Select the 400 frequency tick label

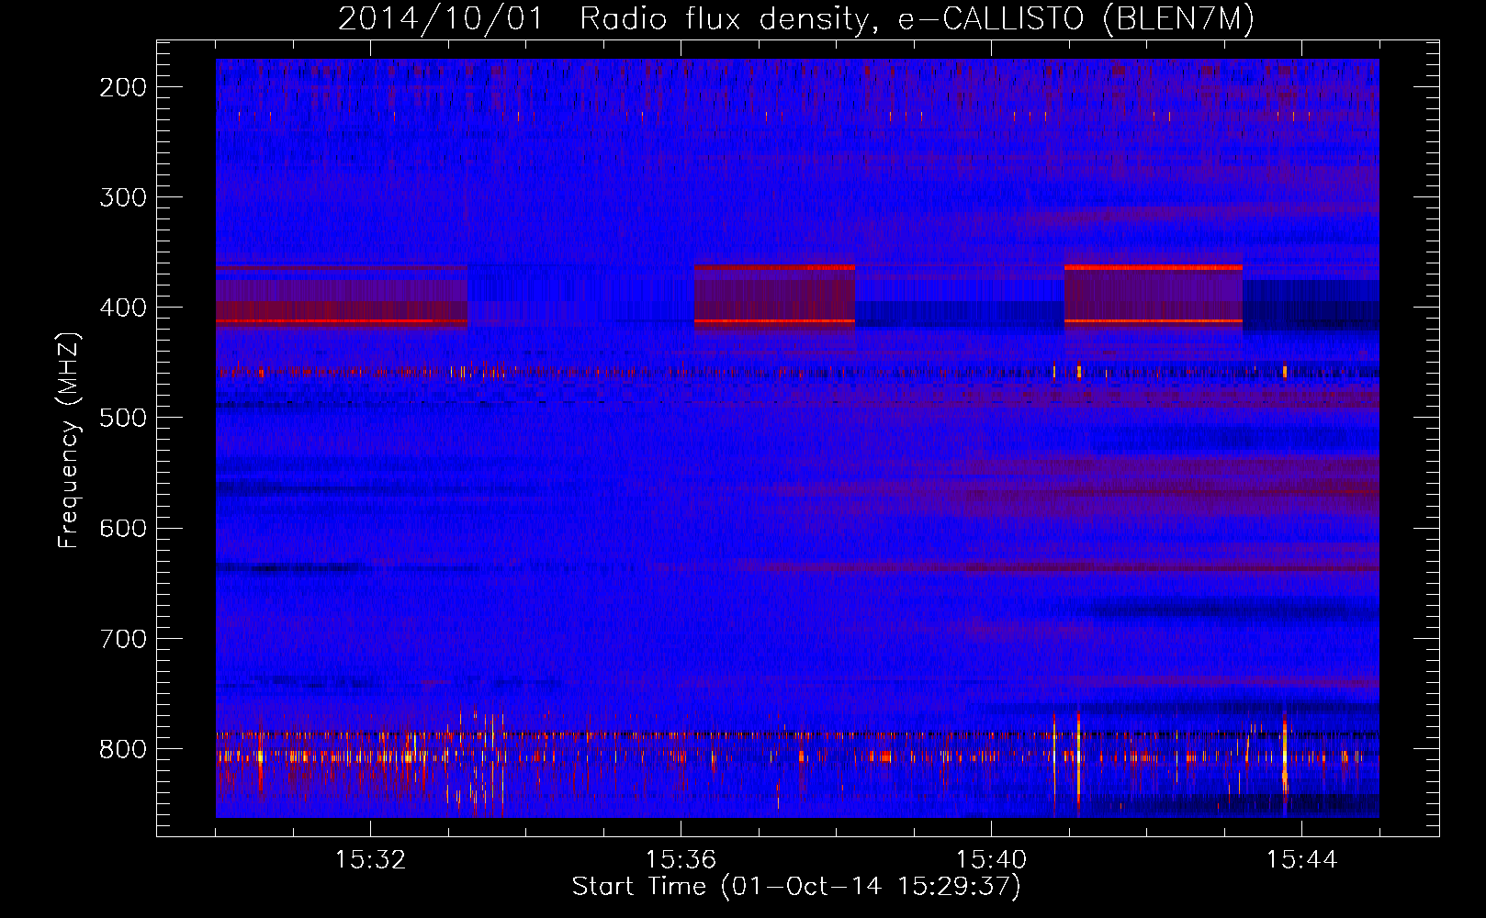(123, 308)
